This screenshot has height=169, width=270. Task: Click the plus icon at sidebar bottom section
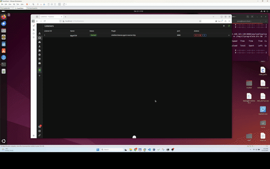[40, 76]
